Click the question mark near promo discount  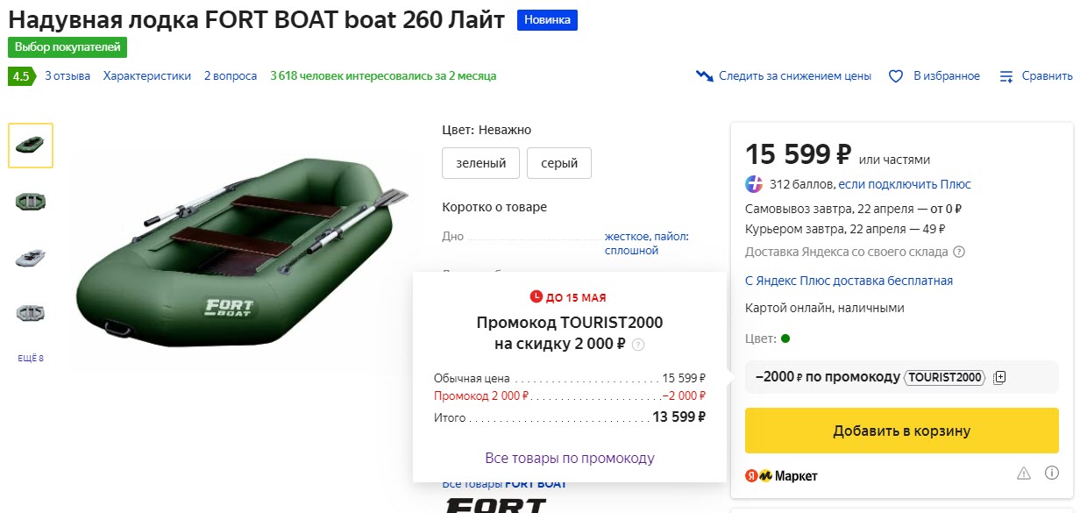(638, 345)
